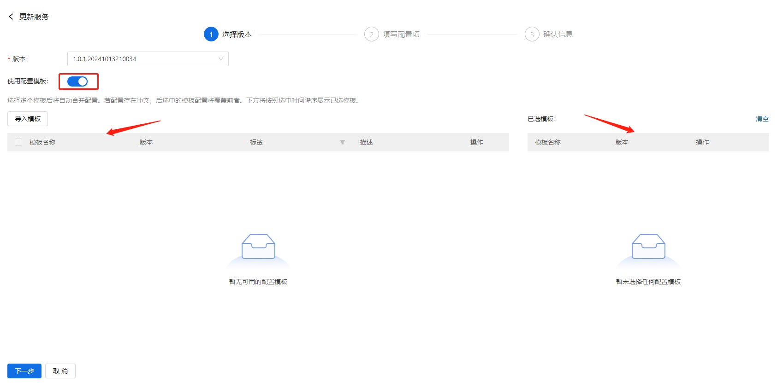Click 操作 header in left table
This screenshot has width=777, height=388.
pos(477,142)
